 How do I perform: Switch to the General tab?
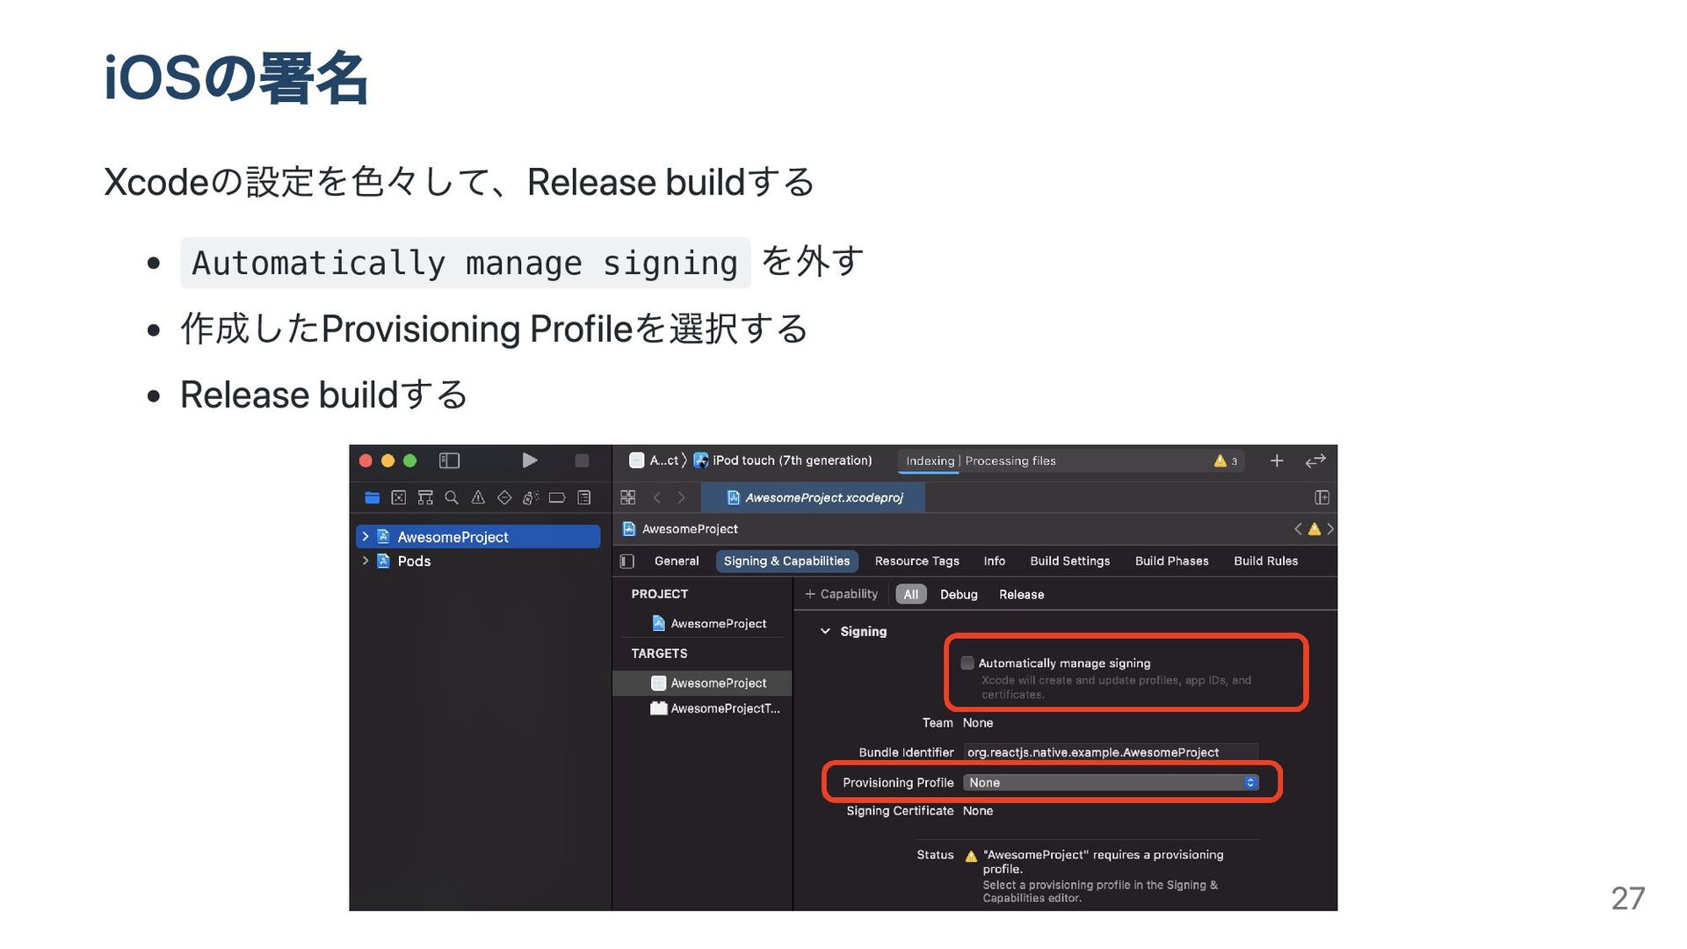click(x=676, y=561)
